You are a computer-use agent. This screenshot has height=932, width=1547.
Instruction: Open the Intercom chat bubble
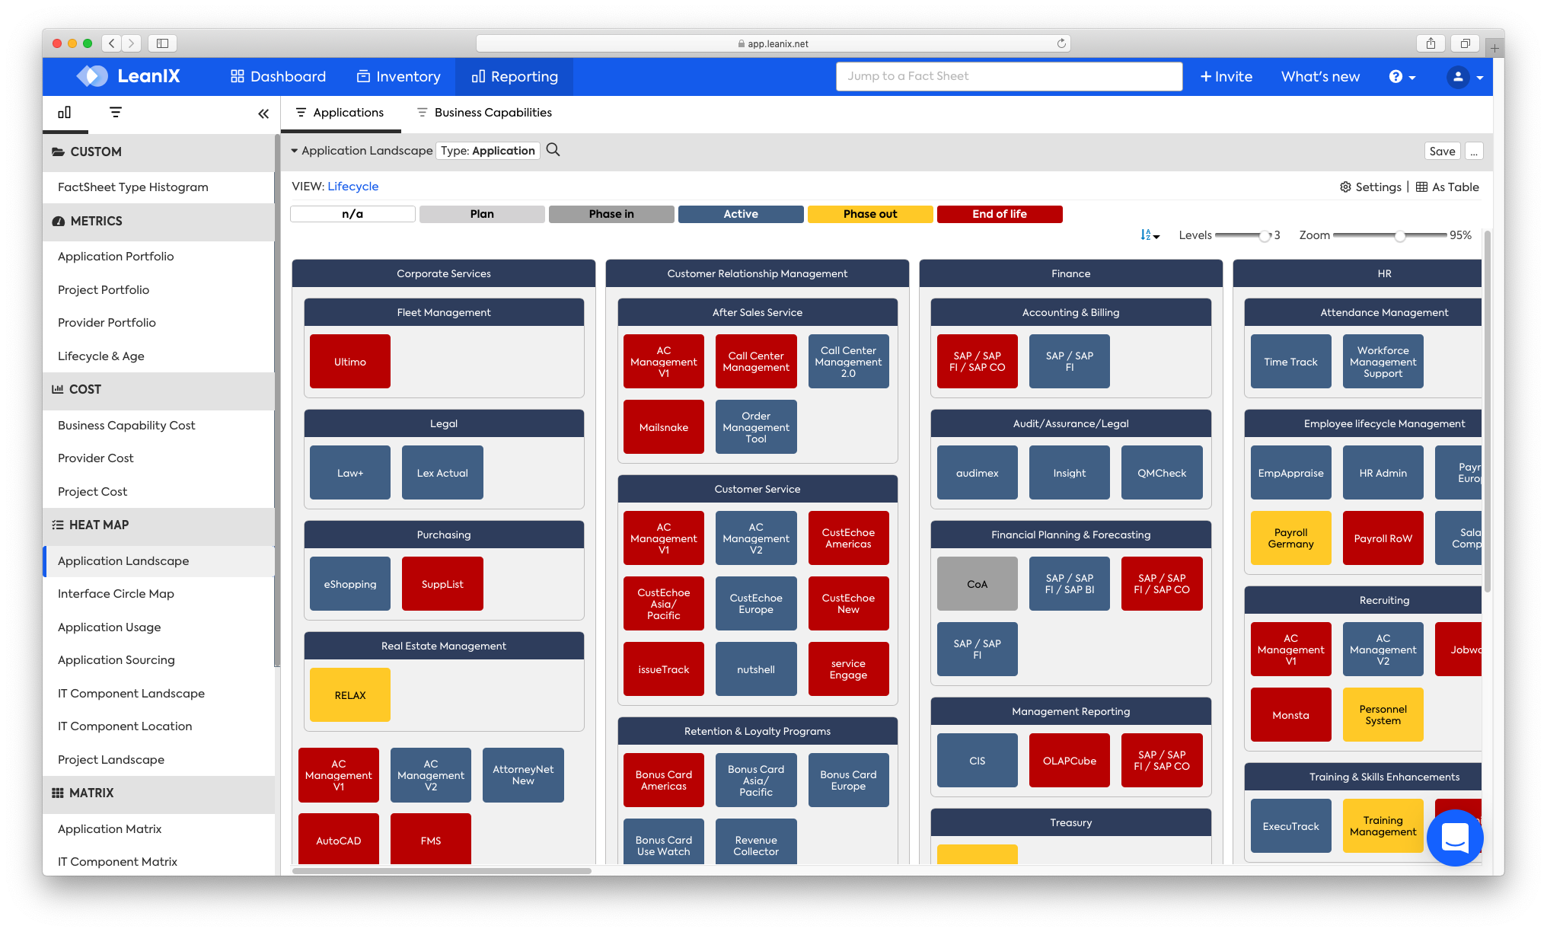click(x=1454, y=837)
